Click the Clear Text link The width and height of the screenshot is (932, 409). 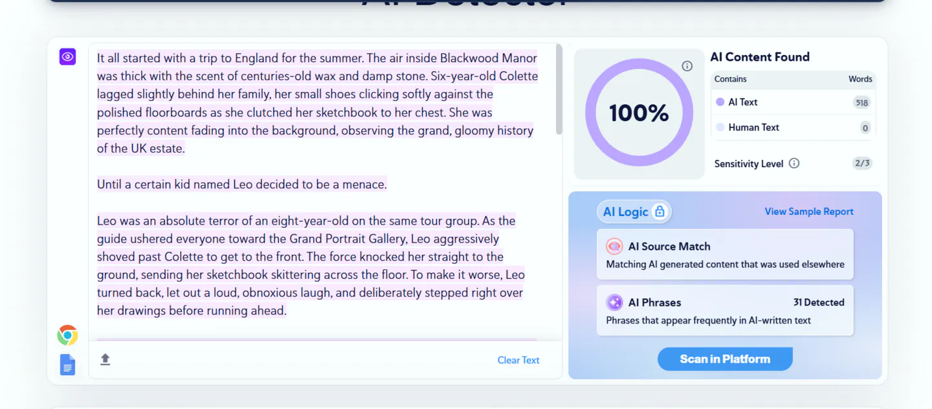[518, 360]
